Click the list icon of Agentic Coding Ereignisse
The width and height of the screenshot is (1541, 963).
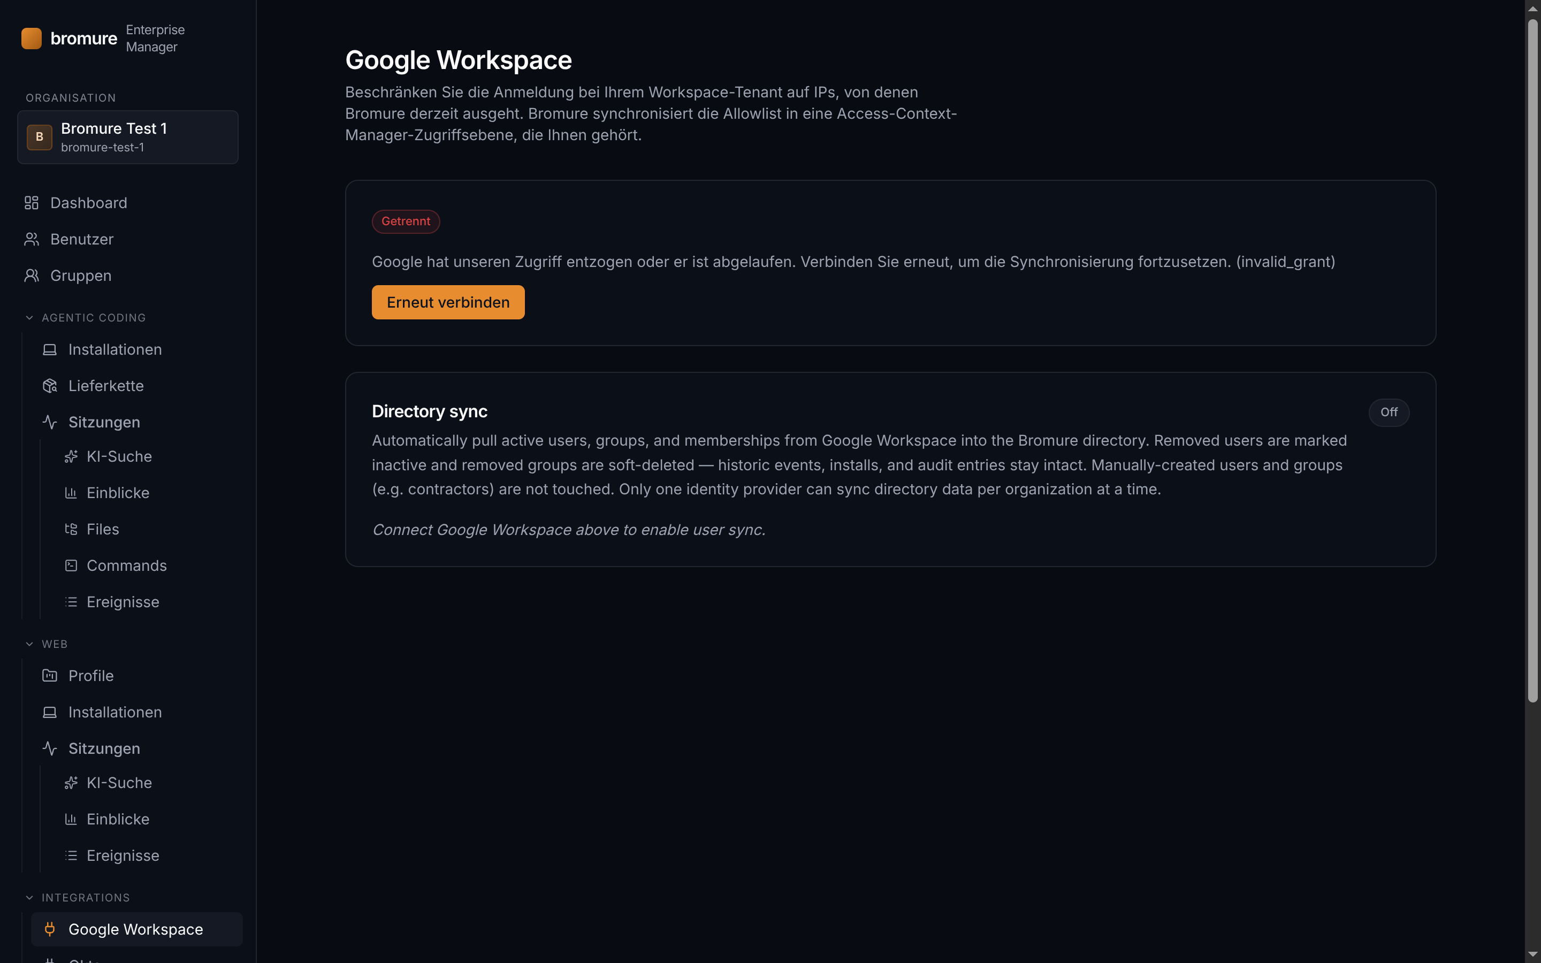71,602
